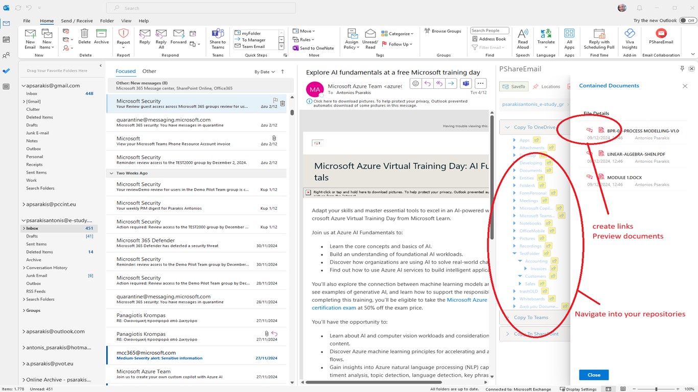Switch to Other inbox tab
This screenshot has height=392, width=698.
coord(149,71)
